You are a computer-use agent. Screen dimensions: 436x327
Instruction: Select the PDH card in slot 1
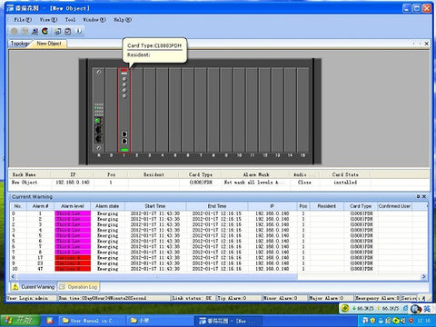[124, 110]
